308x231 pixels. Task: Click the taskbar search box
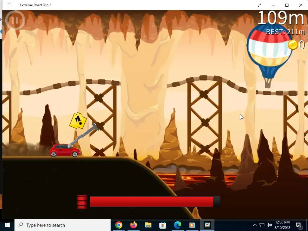click(63, 225)
